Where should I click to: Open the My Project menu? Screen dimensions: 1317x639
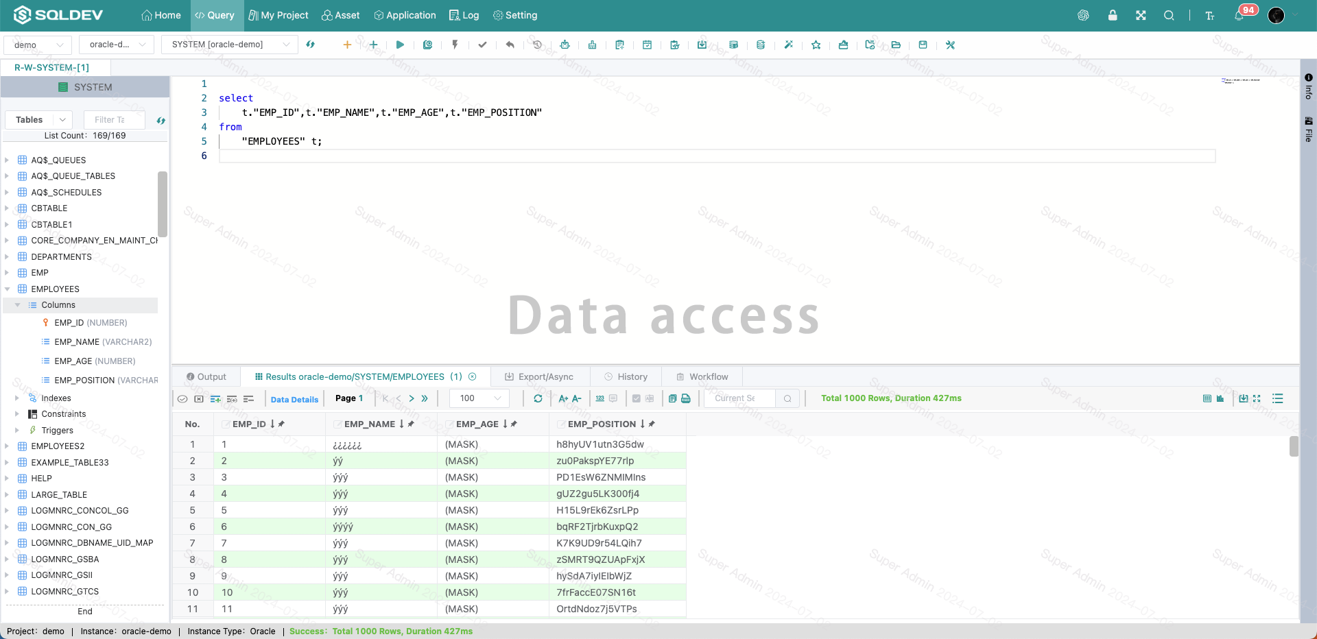click(x=278, y=15)
